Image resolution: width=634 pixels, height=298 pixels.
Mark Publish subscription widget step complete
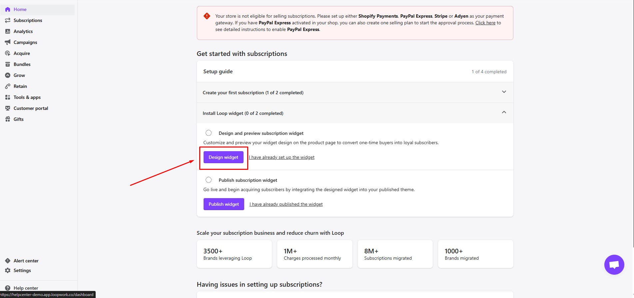(x=209, y=180)
